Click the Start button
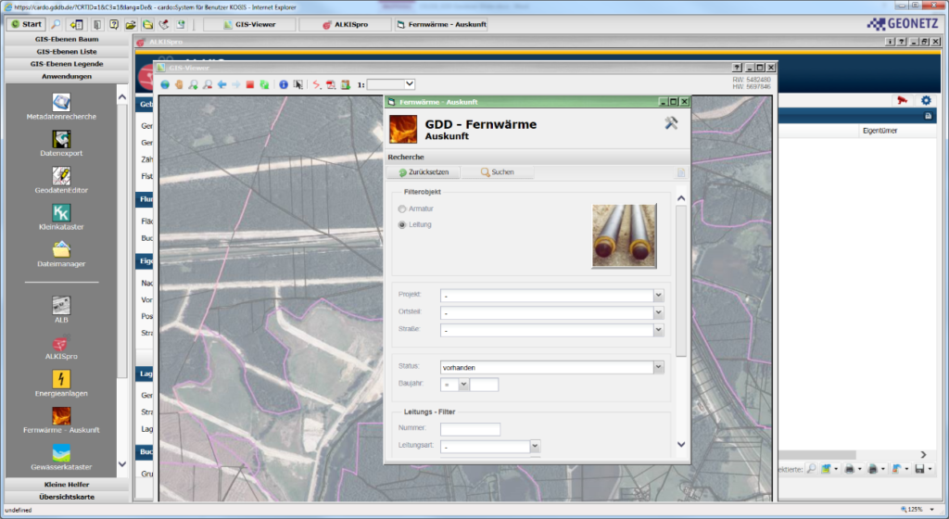 (x=26, y=24)
